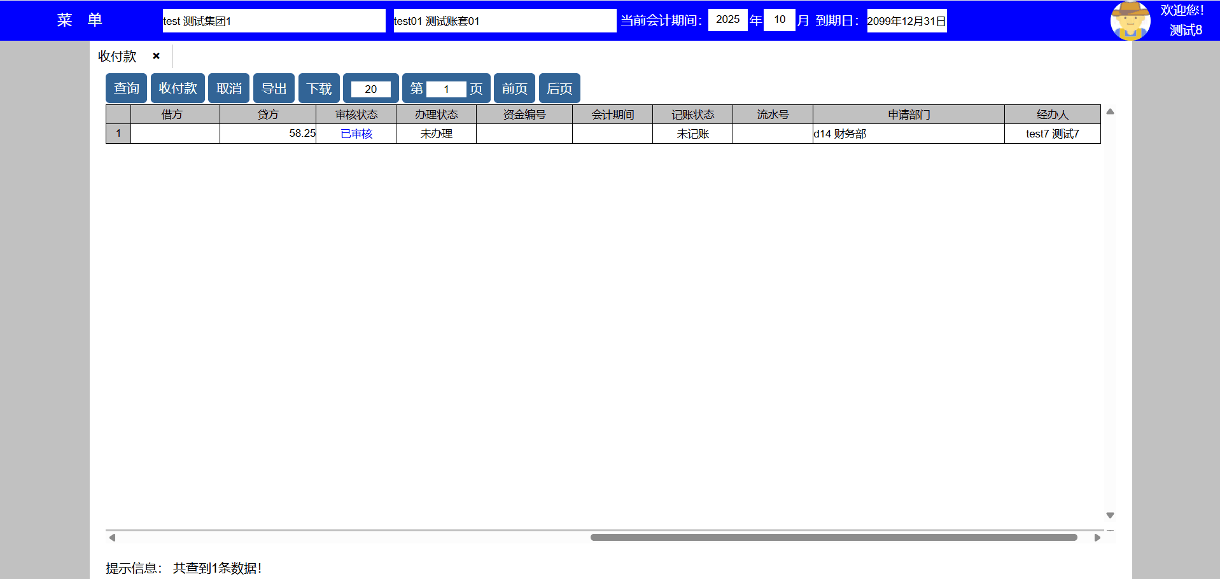
Task: Open the 已审核 status link
Action: pyautogui.click(x=356, y=134)
